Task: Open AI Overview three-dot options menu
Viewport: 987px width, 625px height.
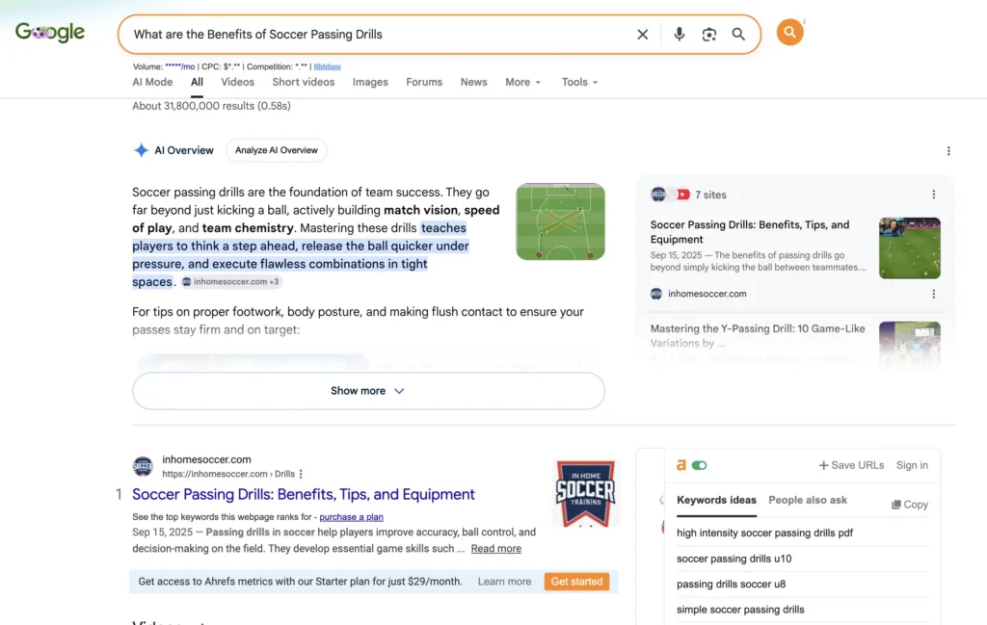Action: [948, 151]
